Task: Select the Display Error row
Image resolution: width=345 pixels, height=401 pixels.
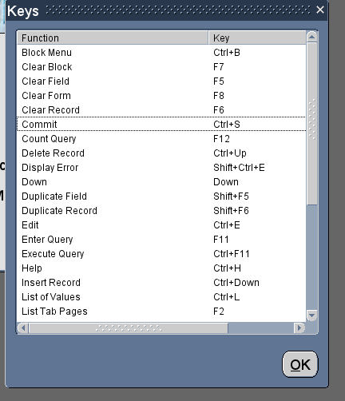Action: coord(161,168)
